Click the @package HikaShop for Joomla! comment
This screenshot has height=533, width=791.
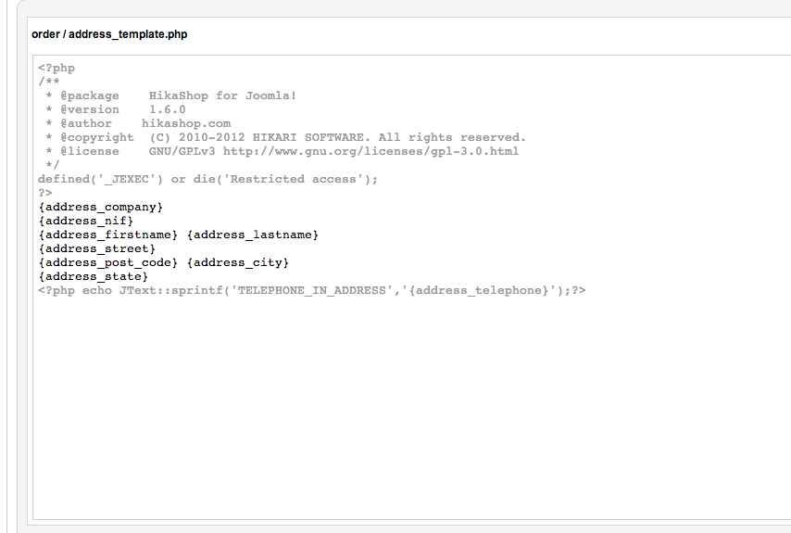(179, 95)
